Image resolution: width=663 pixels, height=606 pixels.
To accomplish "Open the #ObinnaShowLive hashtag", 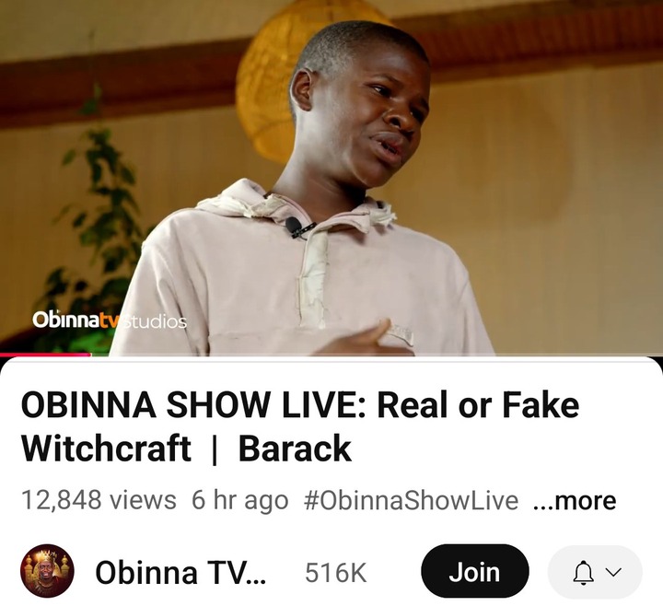I will (411, 501).
